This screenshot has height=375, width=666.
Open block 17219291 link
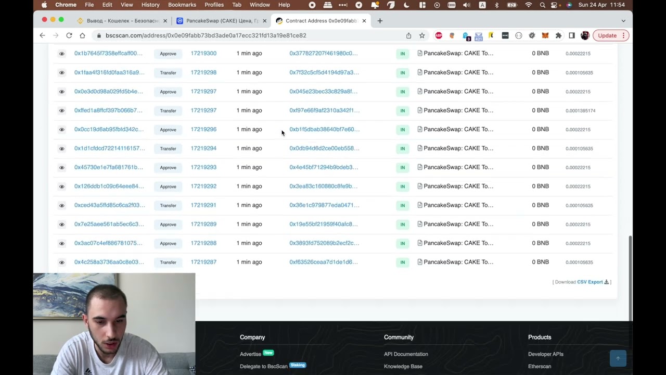tap(203, 205)
